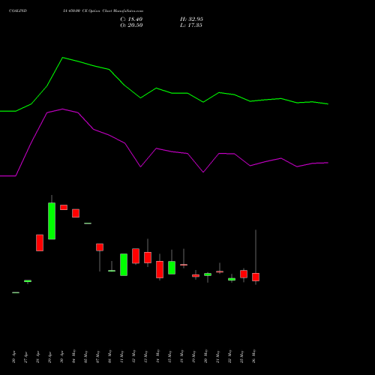Click the COALIND symbol title text
This screenshot has width=375, height=375.
click(x=18, y=11)
